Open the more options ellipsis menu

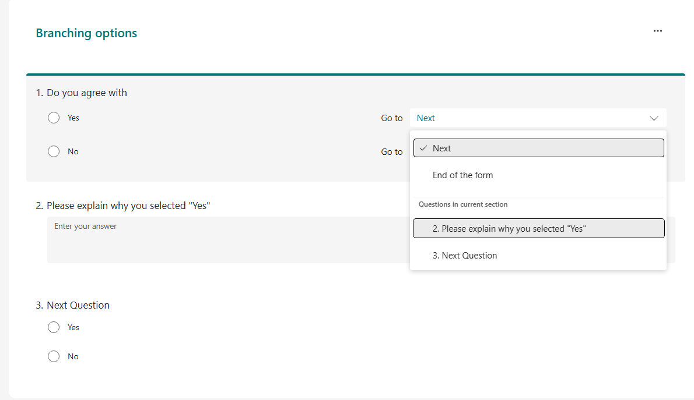point(658,31)
